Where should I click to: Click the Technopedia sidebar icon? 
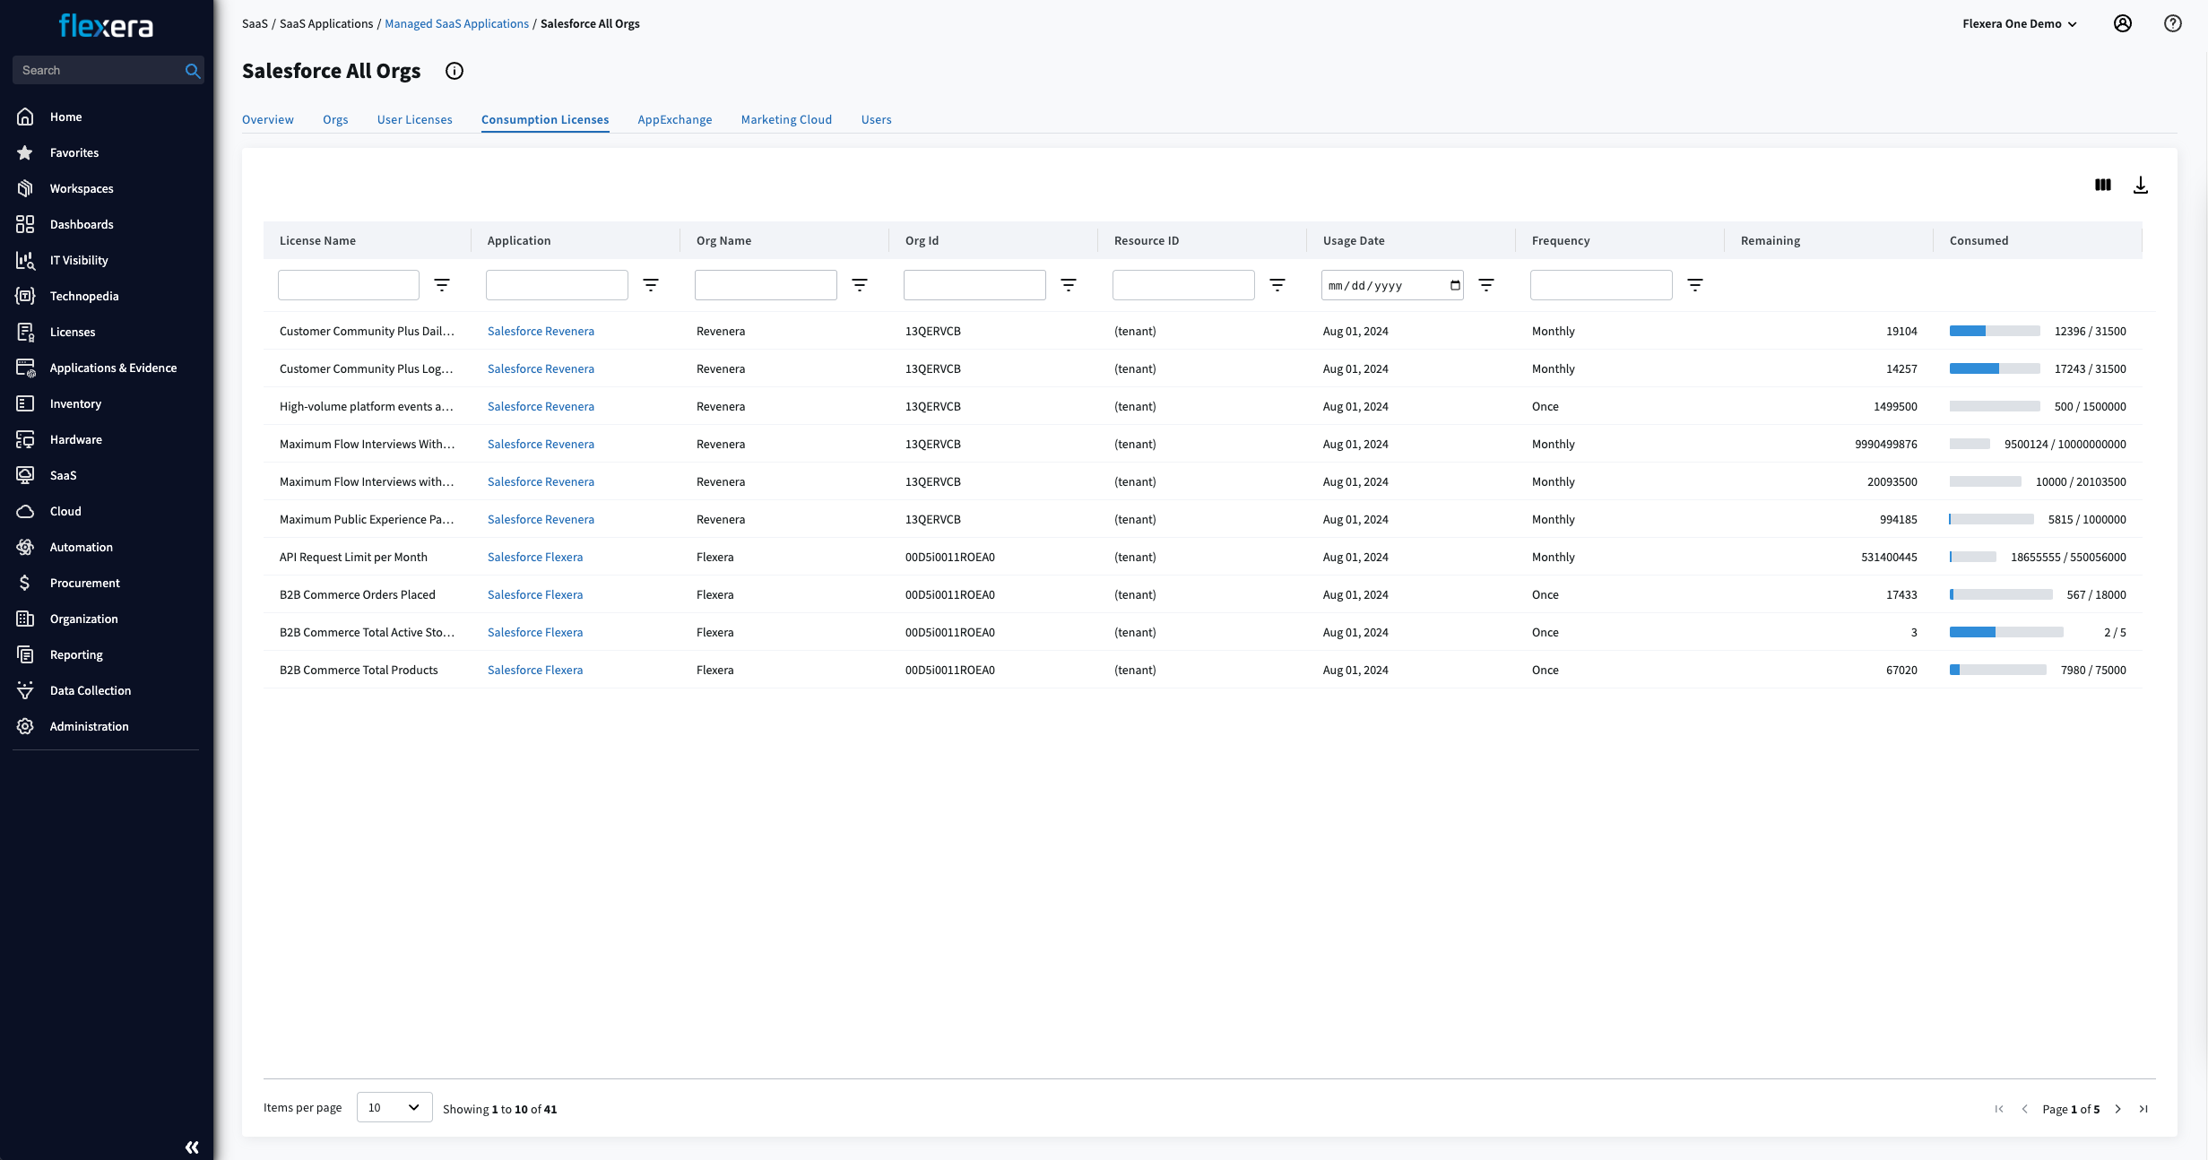pyautogui.click(x=25, y=296)
